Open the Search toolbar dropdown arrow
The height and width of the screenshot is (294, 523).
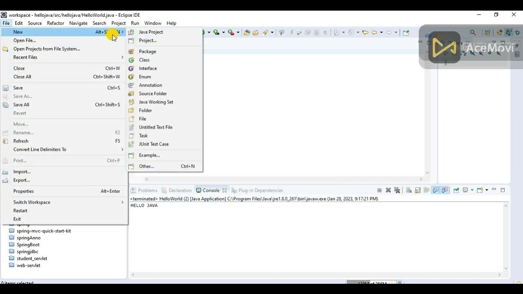[x=272, y=32]
